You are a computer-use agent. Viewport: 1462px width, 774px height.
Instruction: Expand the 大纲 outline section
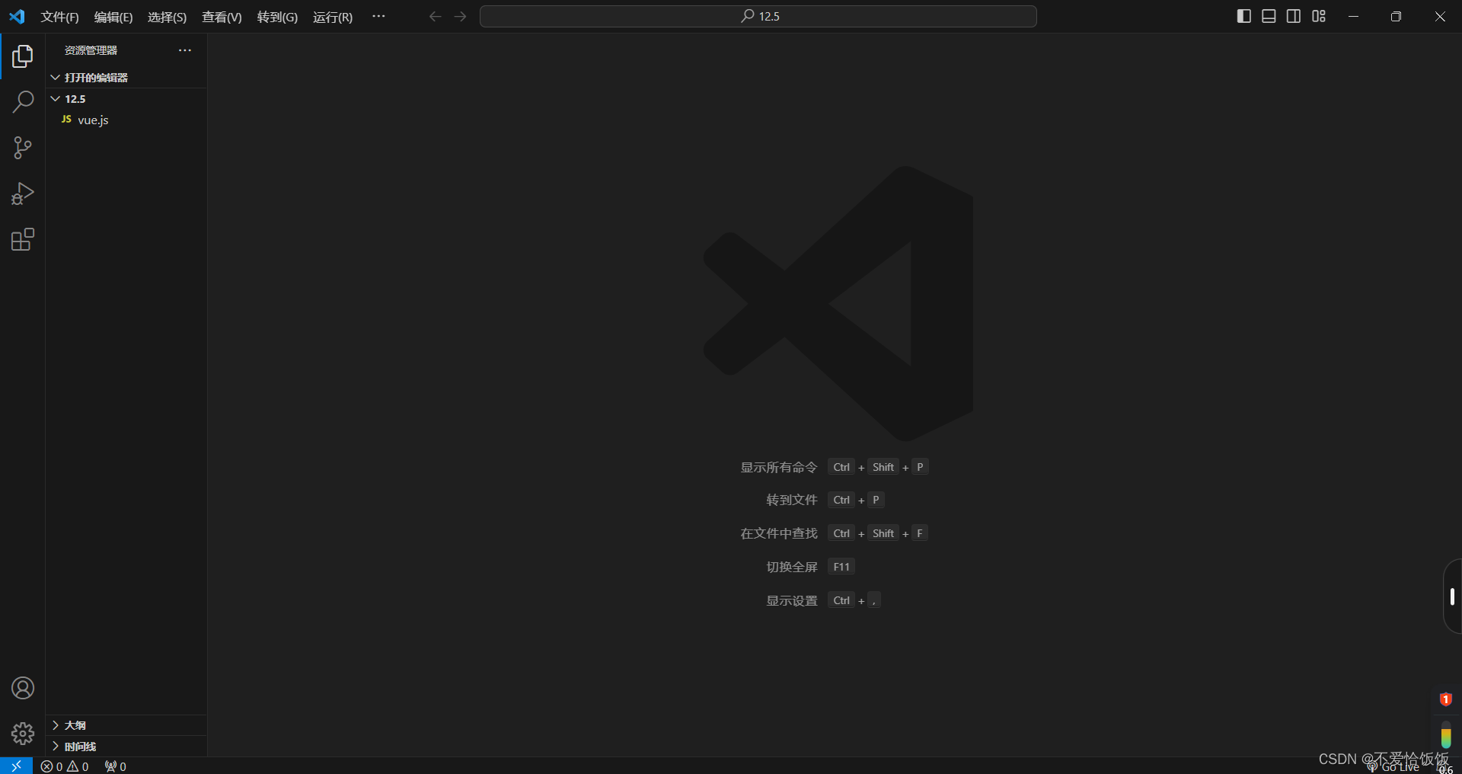[126, 725]
